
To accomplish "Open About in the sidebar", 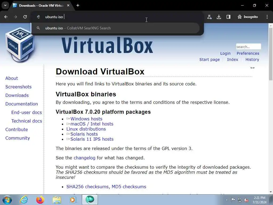I will [x=11, y=78].
